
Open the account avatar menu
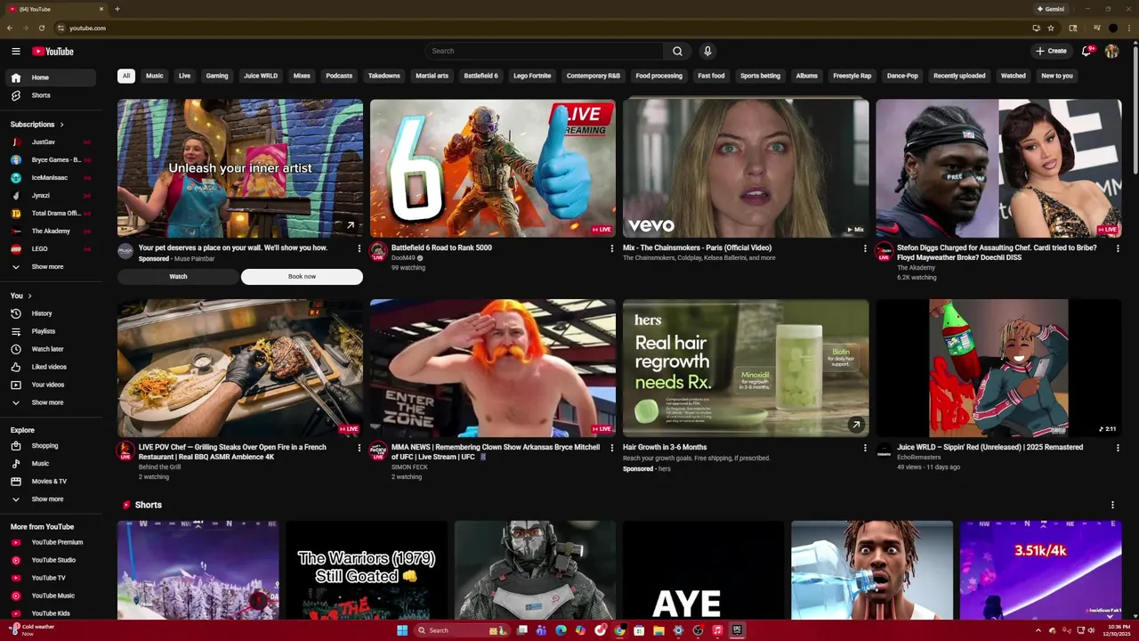tap(1111, 51)
